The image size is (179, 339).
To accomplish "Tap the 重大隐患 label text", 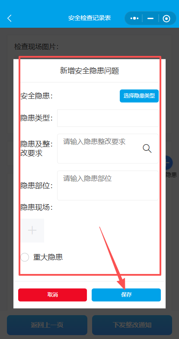I will (48, 257).
